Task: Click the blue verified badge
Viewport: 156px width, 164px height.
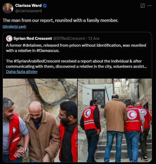Action: pyautogui.click(x=45, y=6)
